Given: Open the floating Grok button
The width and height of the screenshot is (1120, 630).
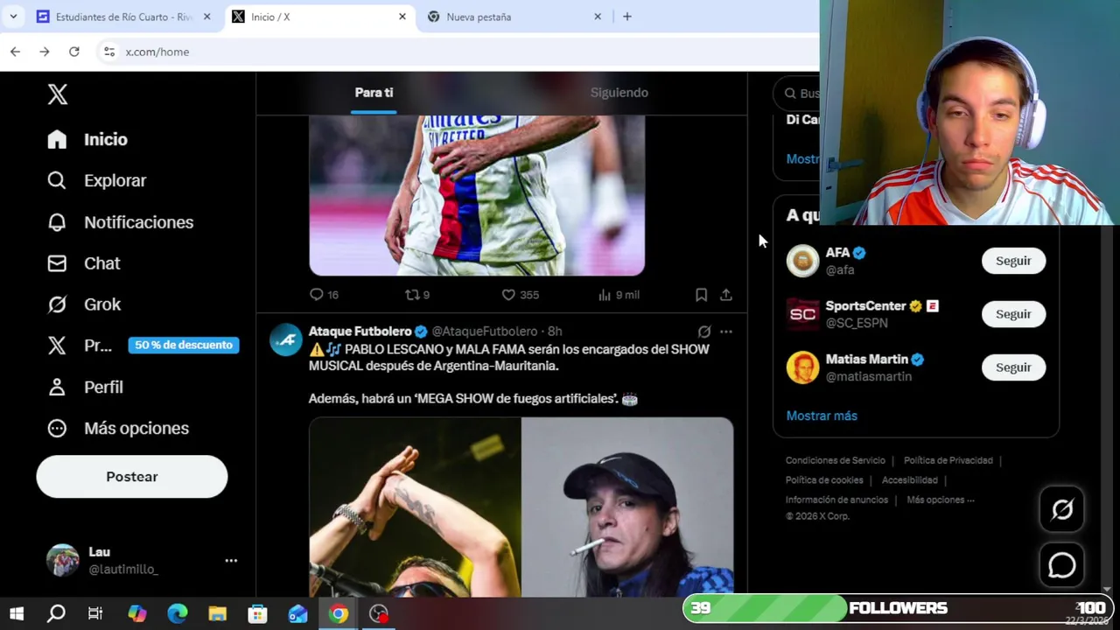Looking at the screenshot, I should coord(1062,509).
